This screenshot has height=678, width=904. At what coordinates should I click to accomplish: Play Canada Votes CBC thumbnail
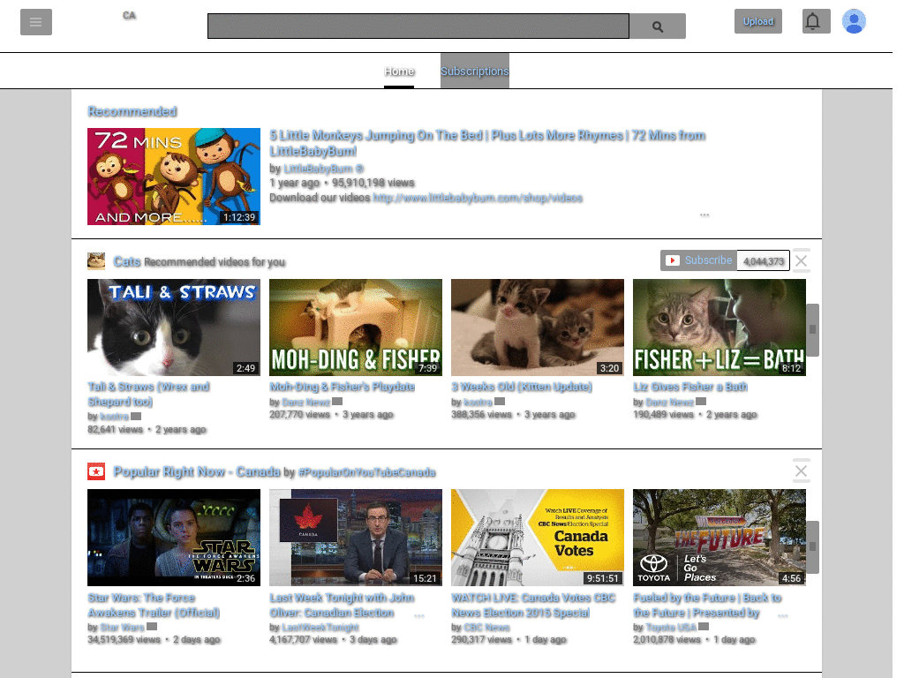point(538,538)
